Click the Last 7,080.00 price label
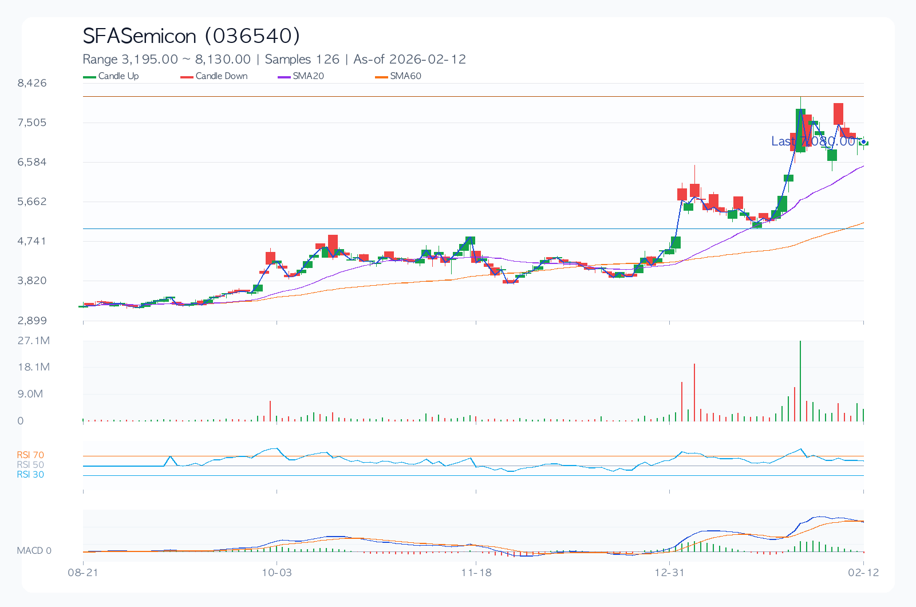Viewport: 916px width, 607px height. (813, 141)
